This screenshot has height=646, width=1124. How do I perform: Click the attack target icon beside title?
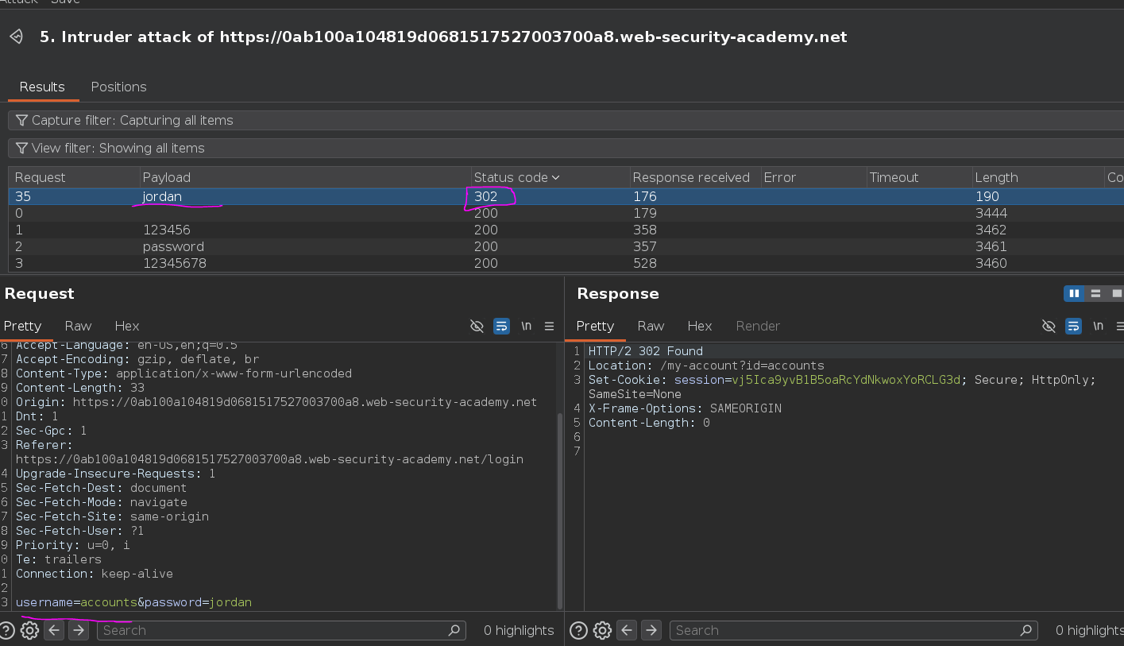click(16, 37)
